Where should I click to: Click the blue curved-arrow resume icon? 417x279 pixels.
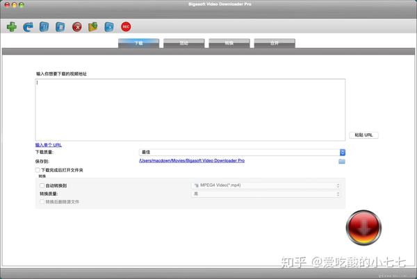(28, 27)
